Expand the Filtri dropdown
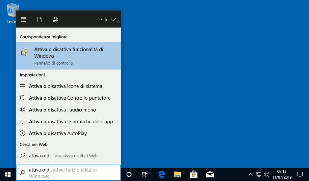Screen dimensions: 309x181 108,20
